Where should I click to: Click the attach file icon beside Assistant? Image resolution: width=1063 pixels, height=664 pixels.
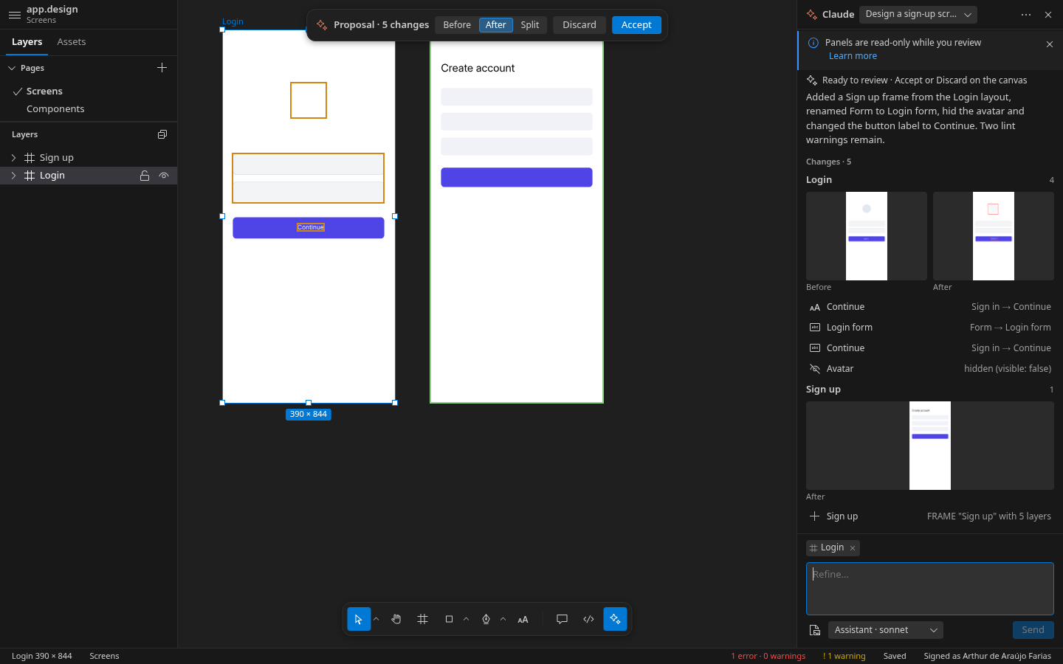coord(815,630)
